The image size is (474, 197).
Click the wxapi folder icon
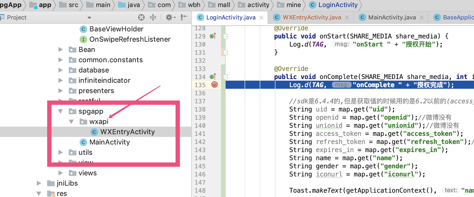[83, 122]
